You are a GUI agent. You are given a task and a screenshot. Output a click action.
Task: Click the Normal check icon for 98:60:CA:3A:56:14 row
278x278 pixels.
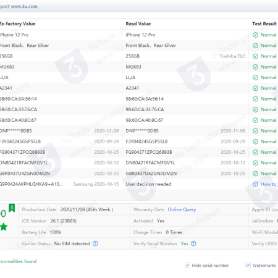click(x=255, y=99)
